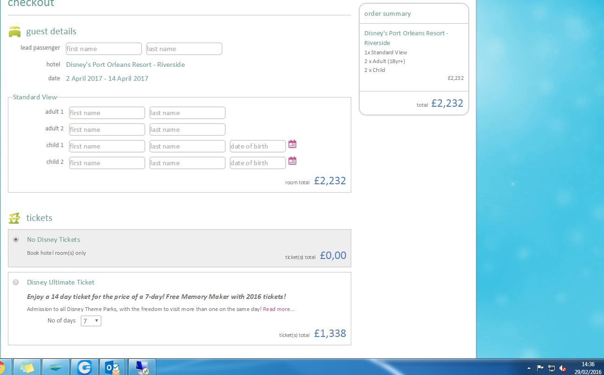
Task: Open the date picker for child 1
Action: [292, 144]
